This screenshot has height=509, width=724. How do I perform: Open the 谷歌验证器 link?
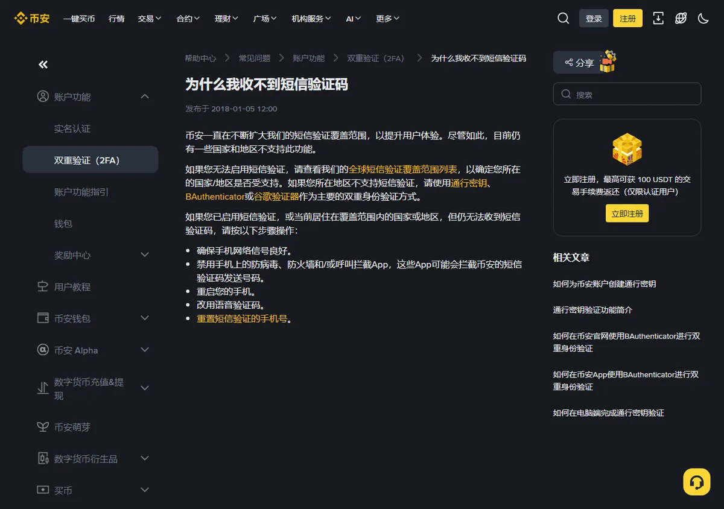pyautogui.click(x=276, y=197)
